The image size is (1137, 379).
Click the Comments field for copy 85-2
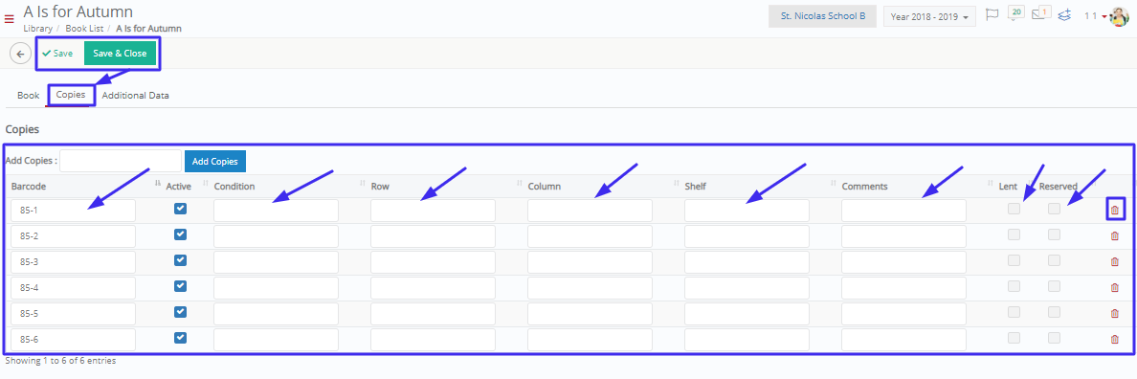point(903,236)
